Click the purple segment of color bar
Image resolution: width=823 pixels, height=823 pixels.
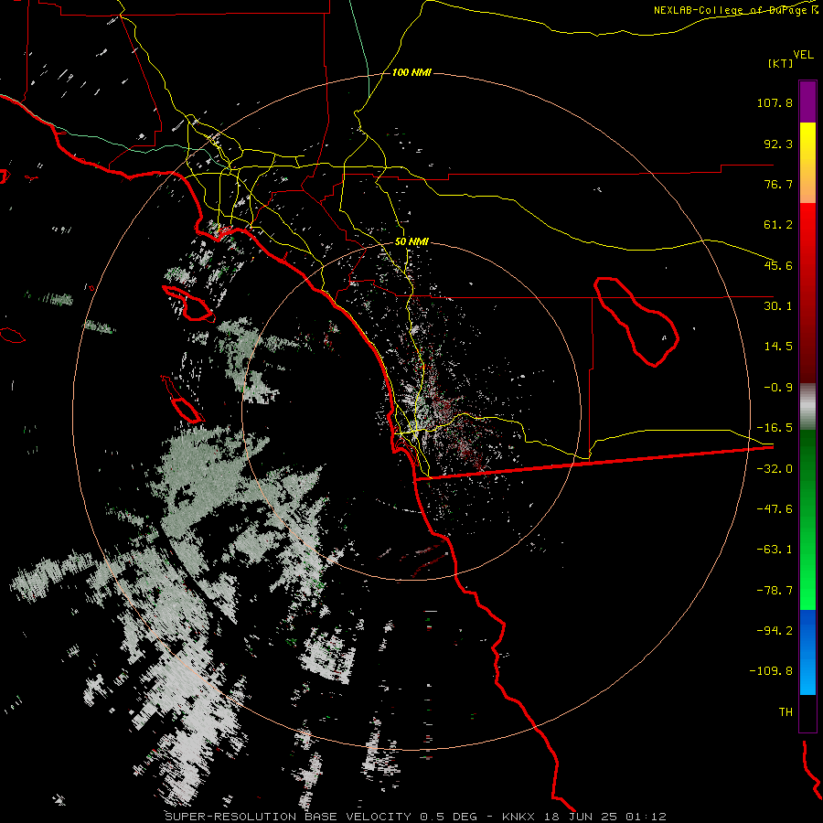tap(807, 102)
